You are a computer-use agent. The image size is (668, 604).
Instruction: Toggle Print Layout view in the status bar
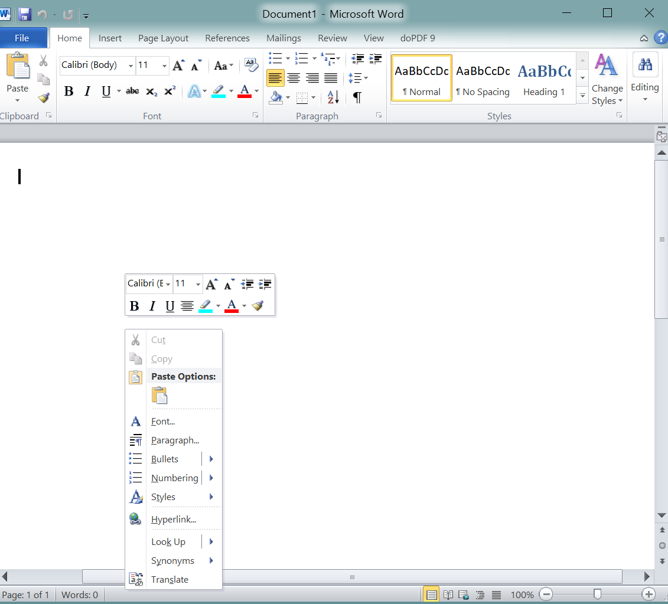pyautogui.click(x=432, y=595)
